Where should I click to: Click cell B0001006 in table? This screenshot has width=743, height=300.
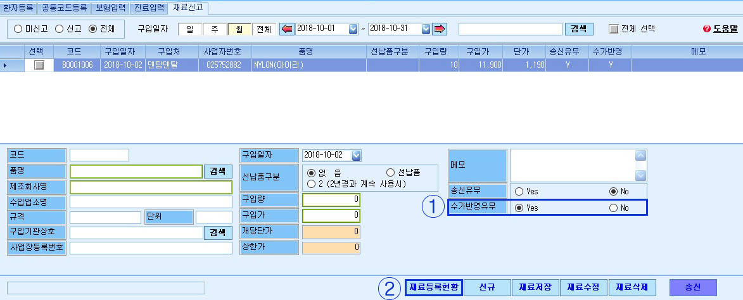(x=77, y=65)
